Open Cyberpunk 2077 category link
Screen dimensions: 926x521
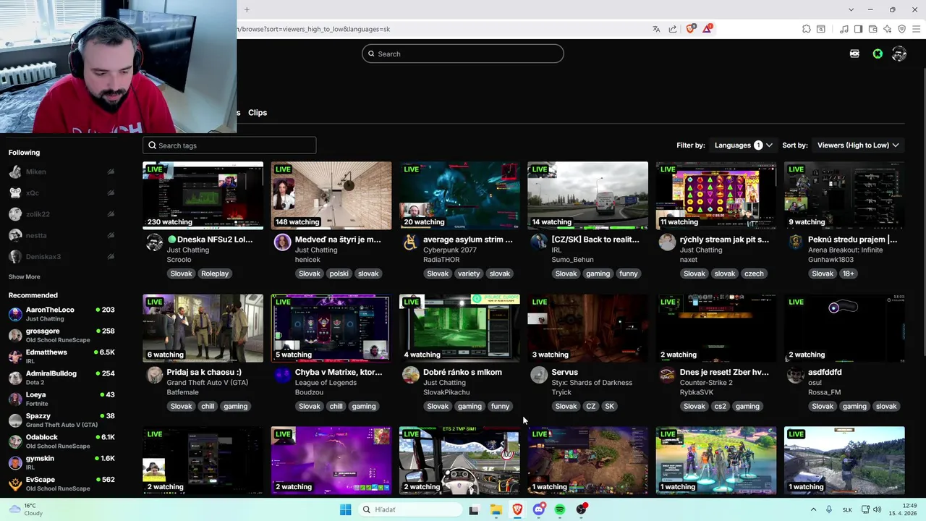coord(449,250)
